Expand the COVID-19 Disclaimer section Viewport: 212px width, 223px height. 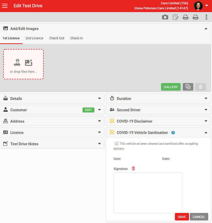coord(206,121)
